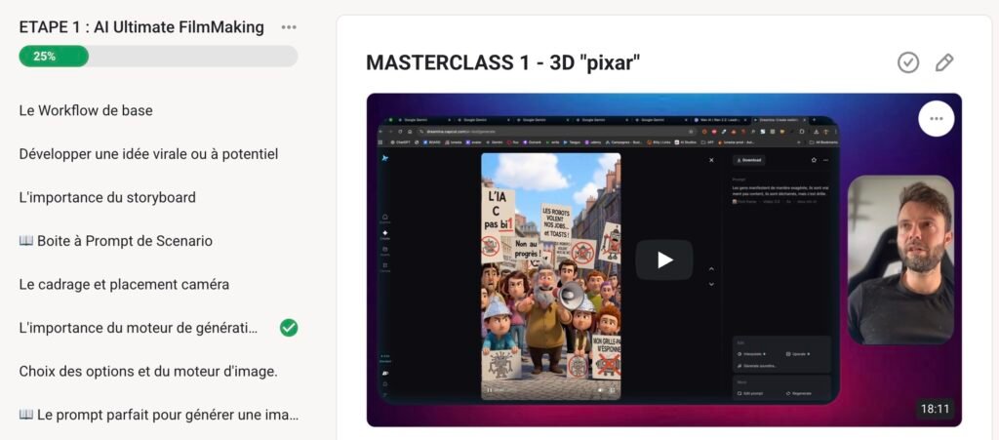Open lesson Choix des options et du moteur d'image.
This screenshot has height=440, width=999.
pyautogui.click(x=148, y=372)
